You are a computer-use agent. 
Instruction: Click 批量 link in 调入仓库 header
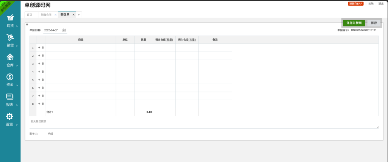click(x=192, y=40)
